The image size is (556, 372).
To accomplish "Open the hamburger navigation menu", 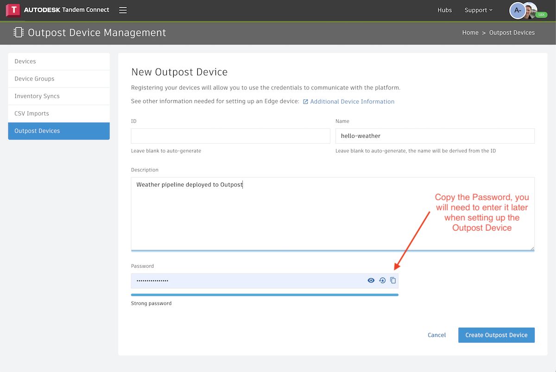I will pyautogui.click(x=123, y=10).
